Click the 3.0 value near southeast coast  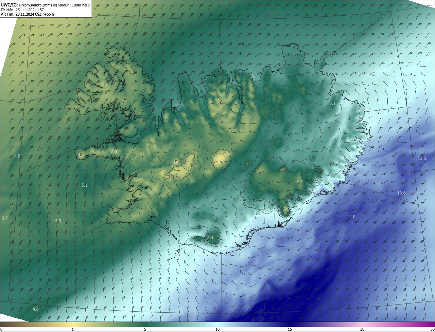(286, 209)
